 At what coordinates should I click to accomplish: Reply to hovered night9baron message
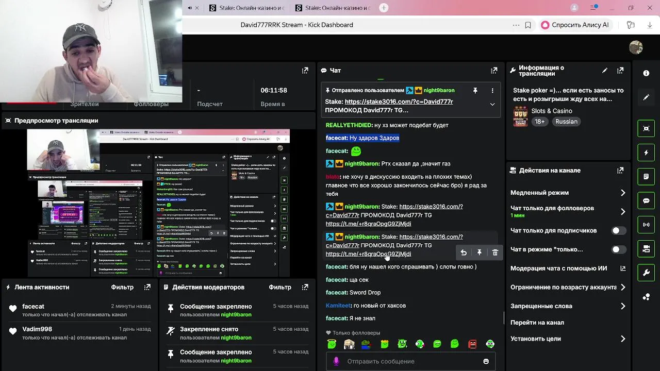(x=464, y=252)
